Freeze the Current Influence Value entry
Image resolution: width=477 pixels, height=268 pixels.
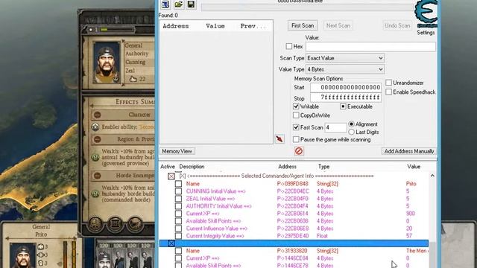click(x=178, y=229)
